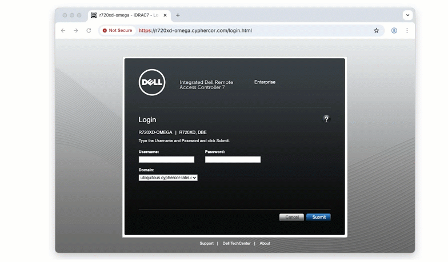Screen dimensions: 448x262
Task: Open the browser profile icon
Action: (394, 31)
